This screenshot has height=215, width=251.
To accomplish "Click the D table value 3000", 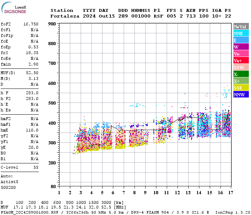I will (106, 203).
